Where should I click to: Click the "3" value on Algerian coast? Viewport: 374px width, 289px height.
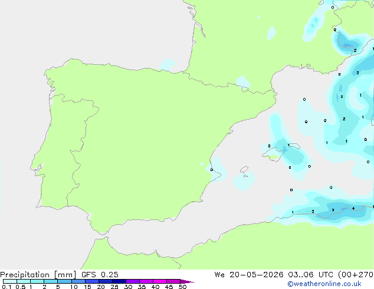[333, 210]
